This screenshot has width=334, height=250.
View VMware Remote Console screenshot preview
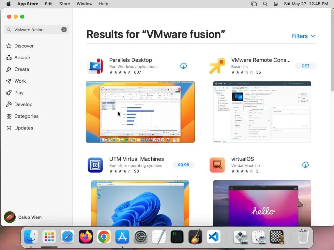click(x=262, y=112)
